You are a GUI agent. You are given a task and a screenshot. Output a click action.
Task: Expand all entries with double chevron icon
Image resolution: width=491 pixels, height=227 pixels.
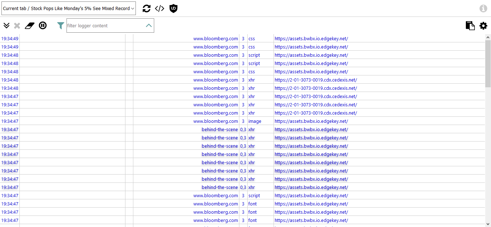[x=6, y=26]
